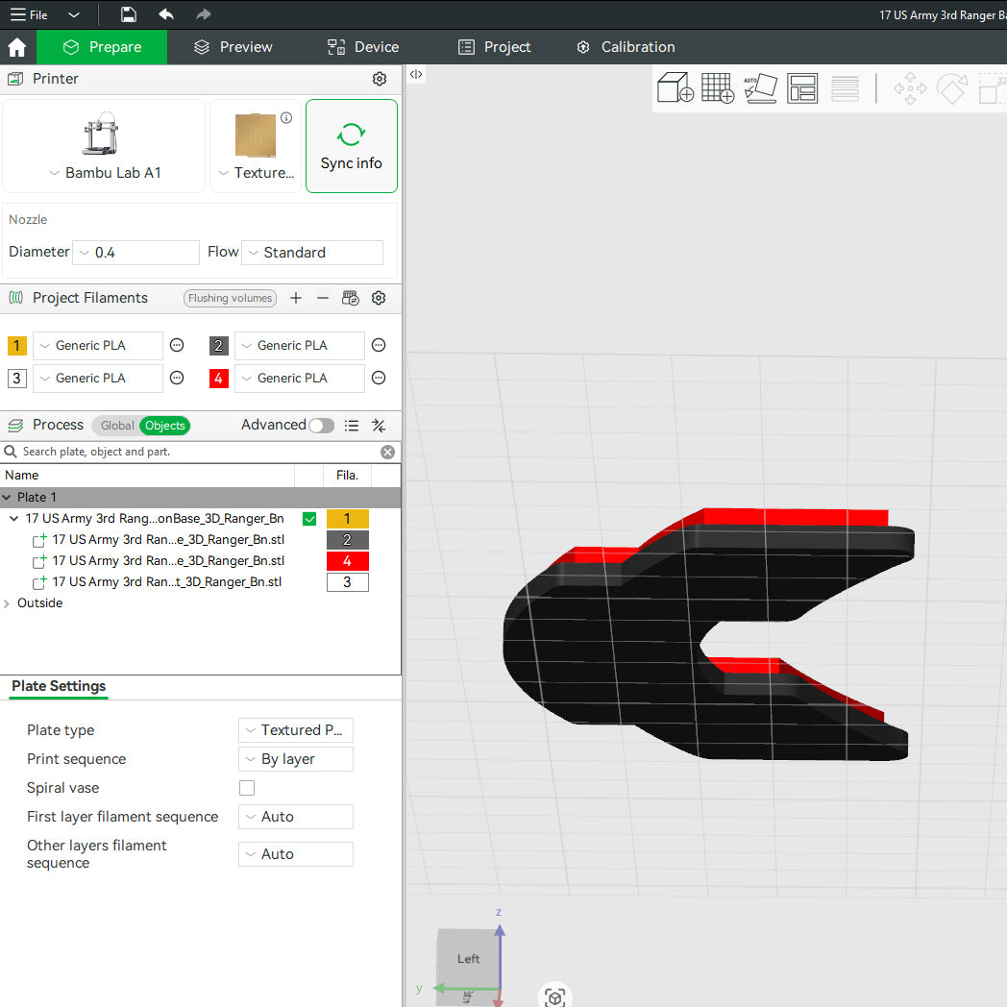The height and width of the screenshot is (1007, 1007).
Task: Add a new filament with the plus icon
Action: [x=296, y=298]
